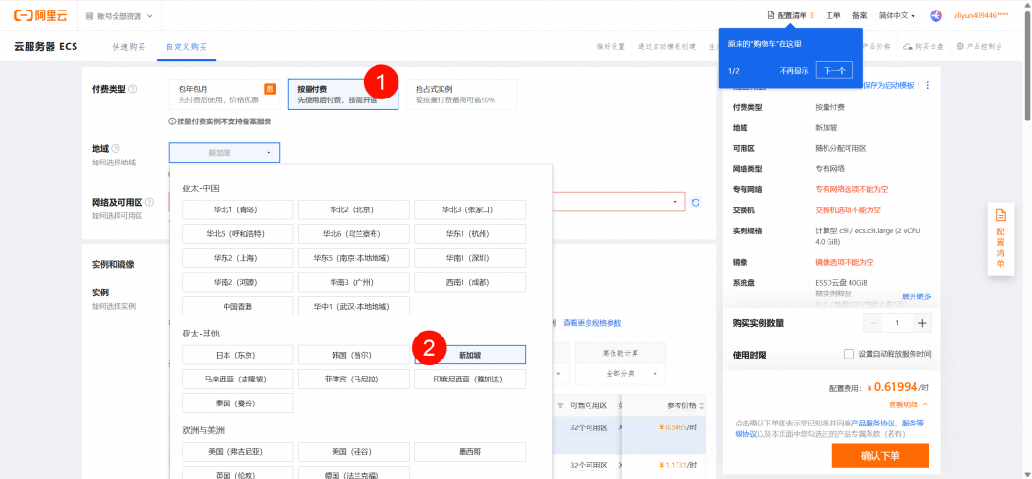Open the three-dot more options menu
Image resolution: width=1032 pixels, height=479 pixels.
[x=928, y=86]
